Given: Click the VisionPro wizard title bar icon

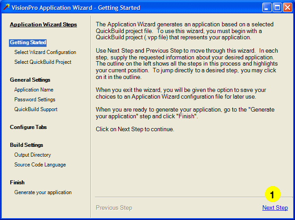Looking at the screenshot, I should click(x=6, y=7).
